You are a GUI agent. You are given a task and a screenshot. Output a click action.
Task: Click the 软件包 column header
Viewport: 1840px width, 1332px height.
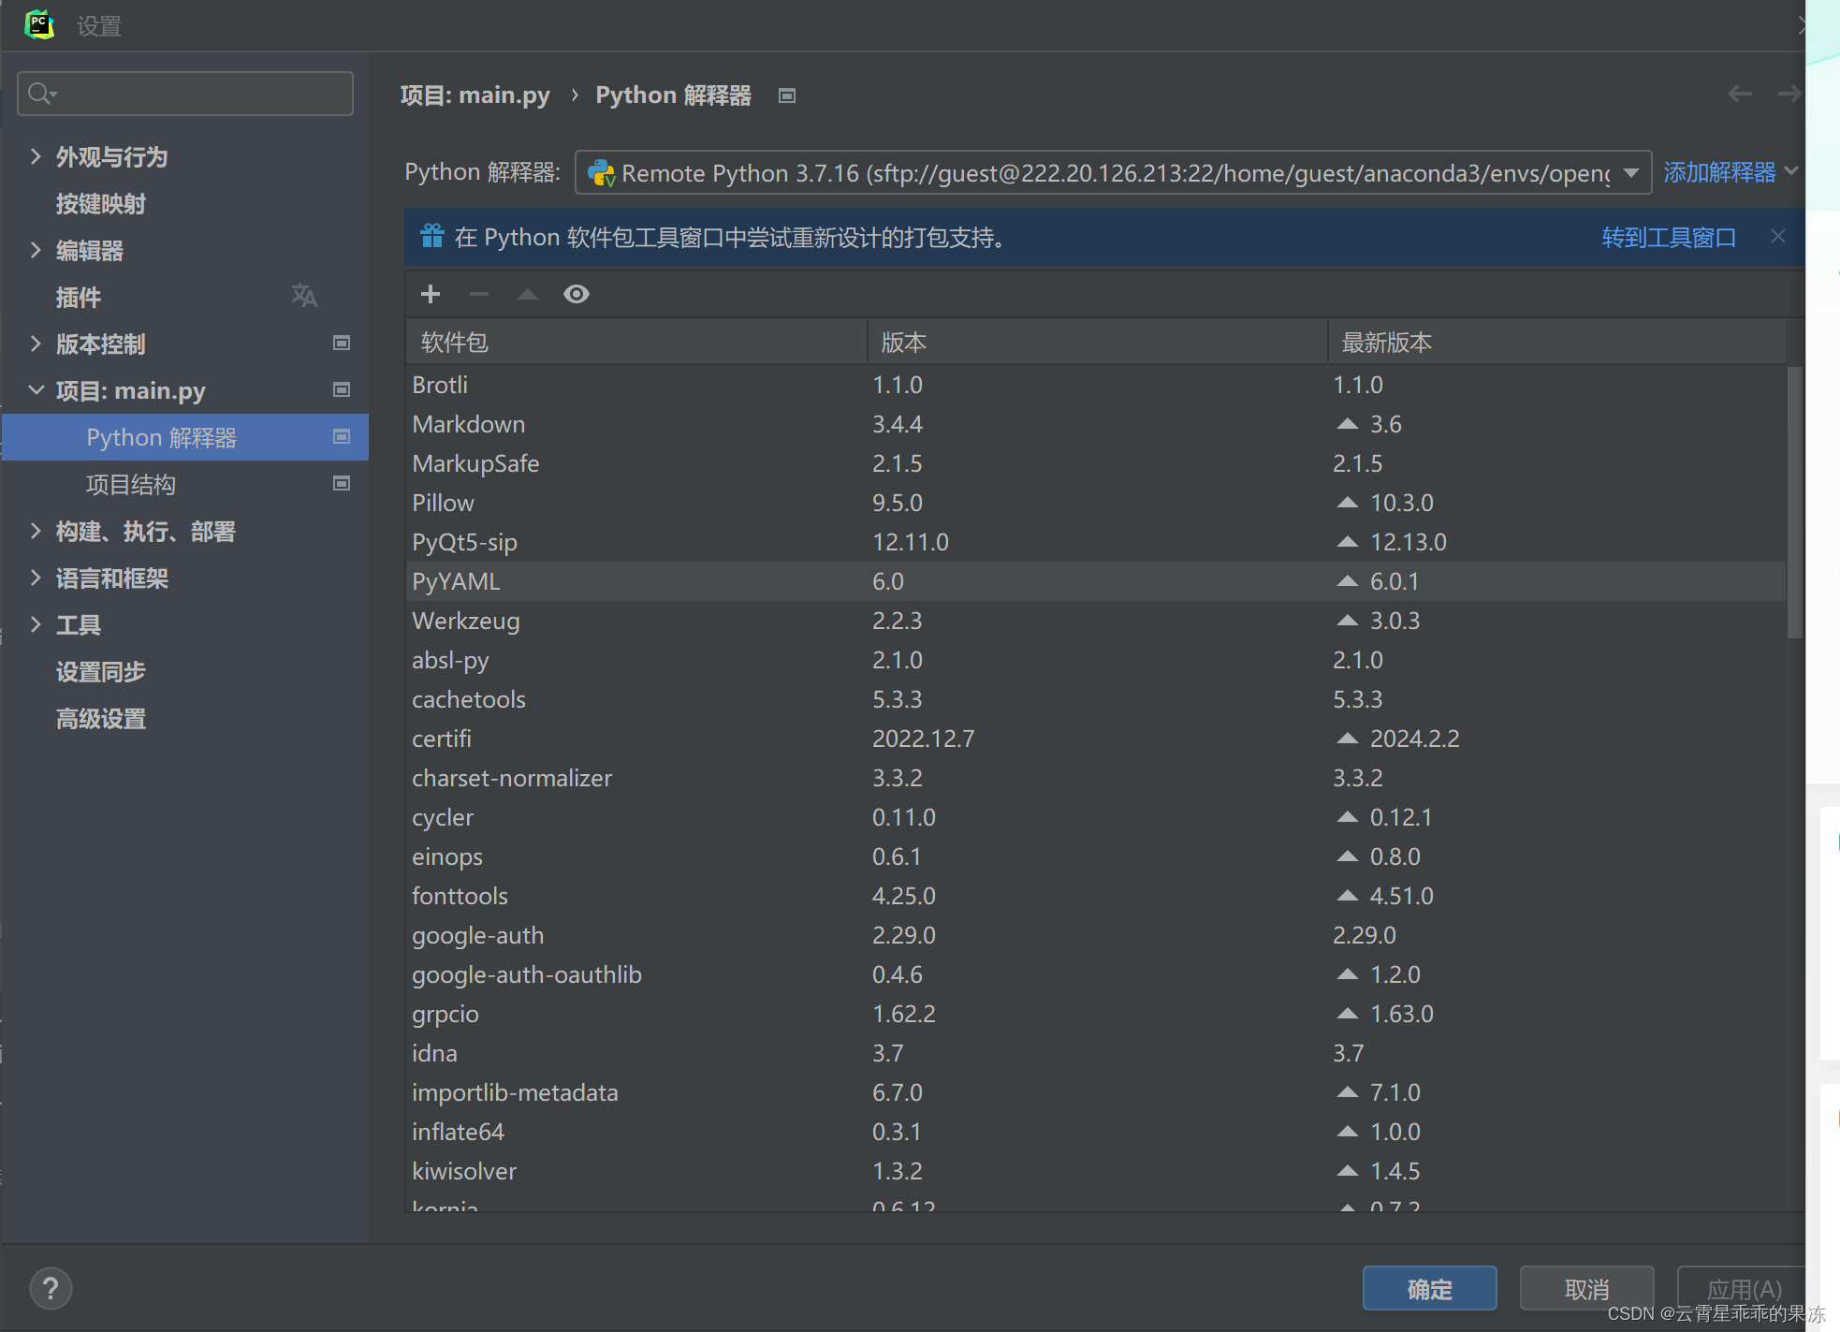coord(636,342)
